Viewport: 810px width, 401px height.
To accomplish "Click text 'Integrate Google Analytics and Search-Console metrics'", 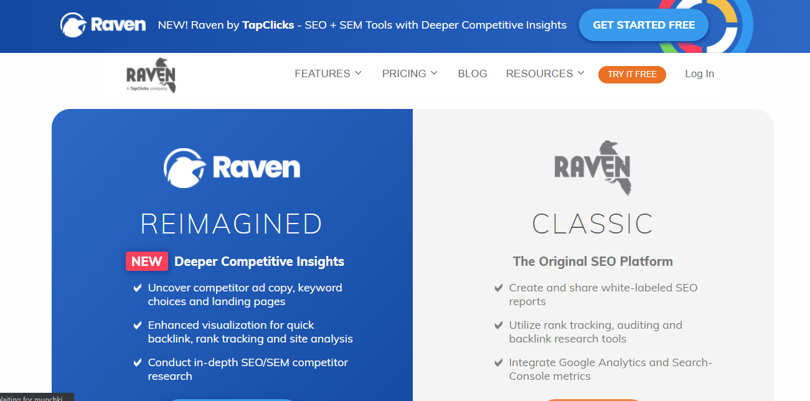I will 611,369.
